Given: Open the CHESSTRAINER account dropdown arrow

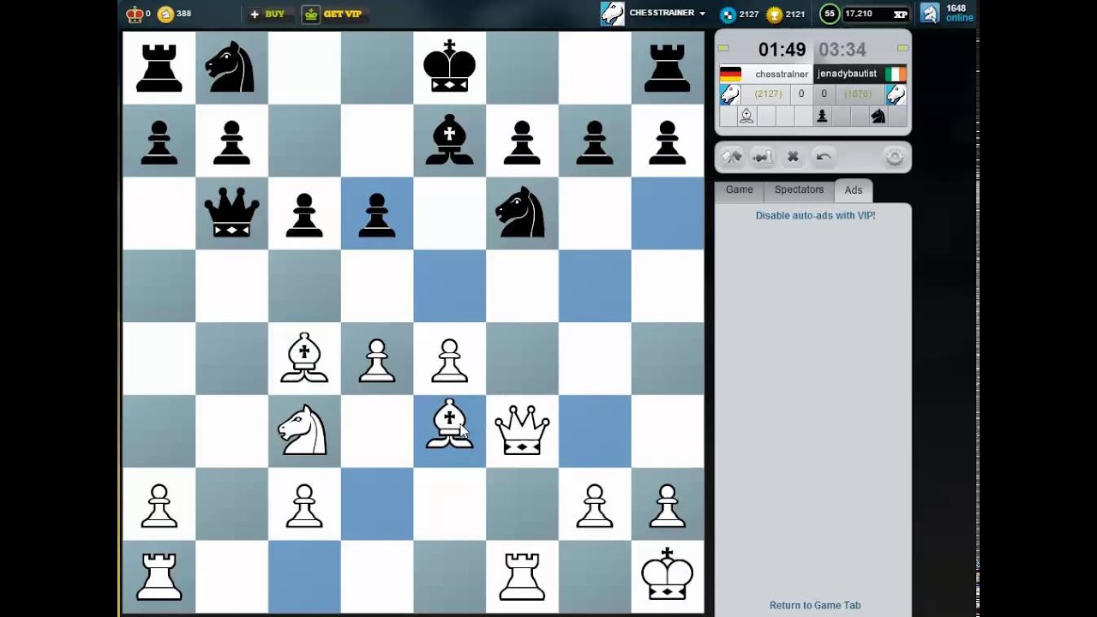Looking at the screenshot, I should pos(703,14).
